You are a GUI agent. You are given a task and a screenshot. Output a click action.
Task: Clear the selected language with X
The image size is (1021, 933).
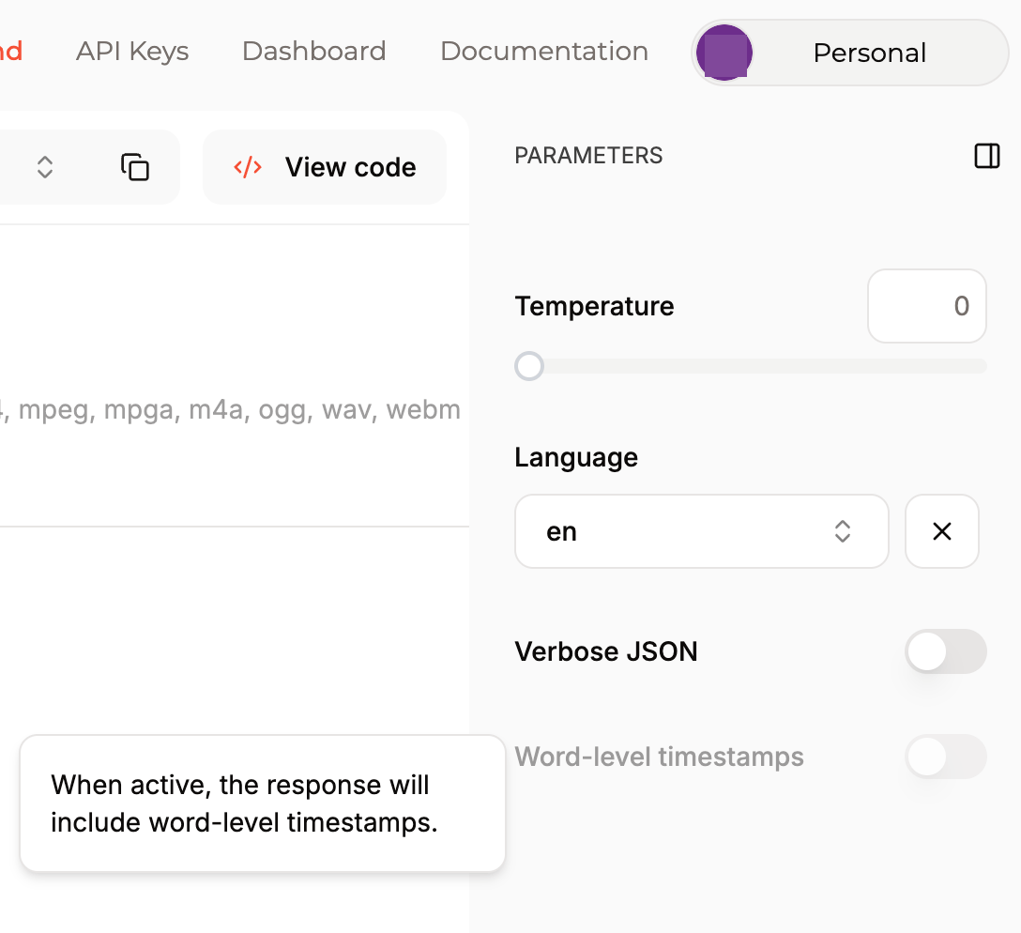coord(941,531)
